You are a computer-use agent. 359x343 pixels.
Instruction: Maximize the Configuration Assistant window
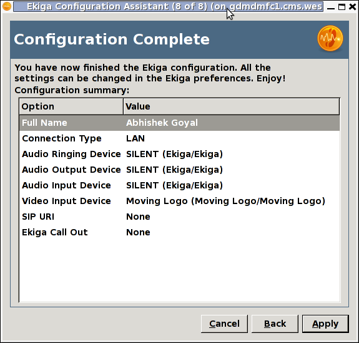[342, 7]
